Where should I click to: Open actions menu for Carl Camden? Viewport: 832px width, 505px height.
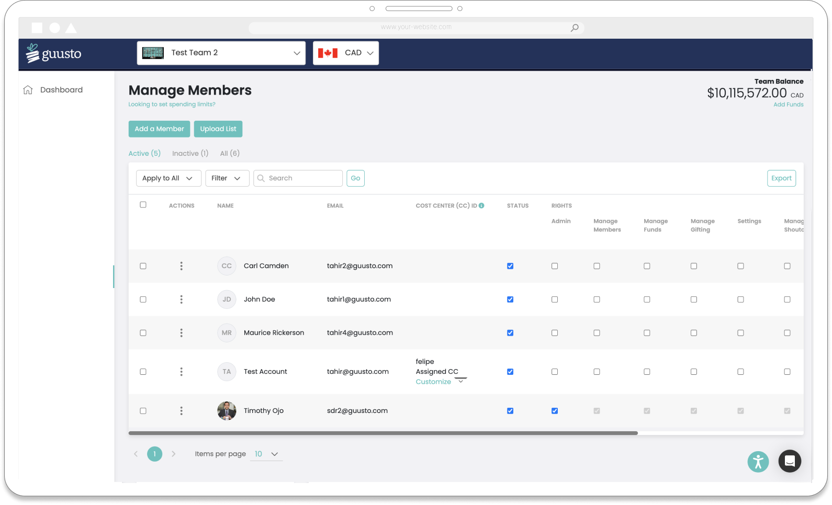coord(182,266)
